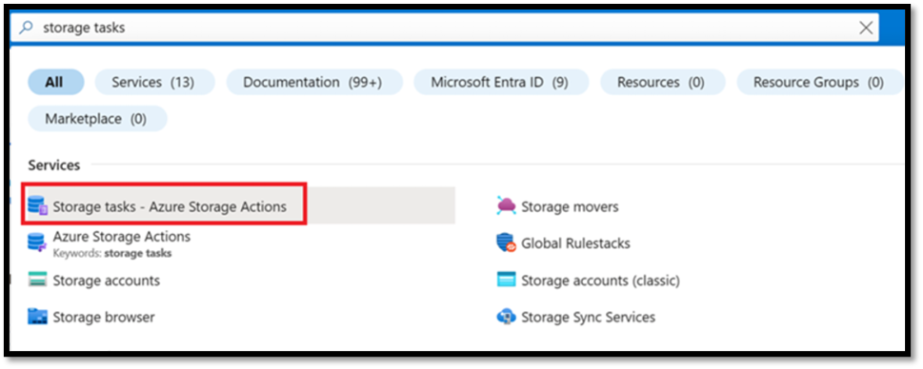Screen dimensions: 923x369
Task: Click the Global Rulestacks shield icon
Action: pyautogui.click(x=506, y=243)
